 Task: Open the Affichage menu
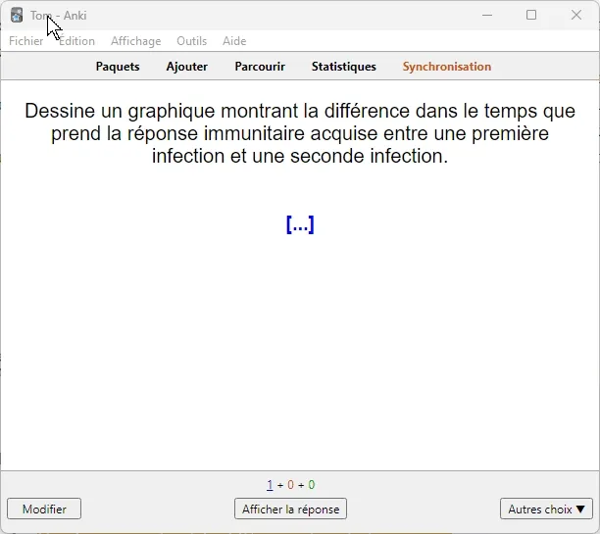(136, 41)
